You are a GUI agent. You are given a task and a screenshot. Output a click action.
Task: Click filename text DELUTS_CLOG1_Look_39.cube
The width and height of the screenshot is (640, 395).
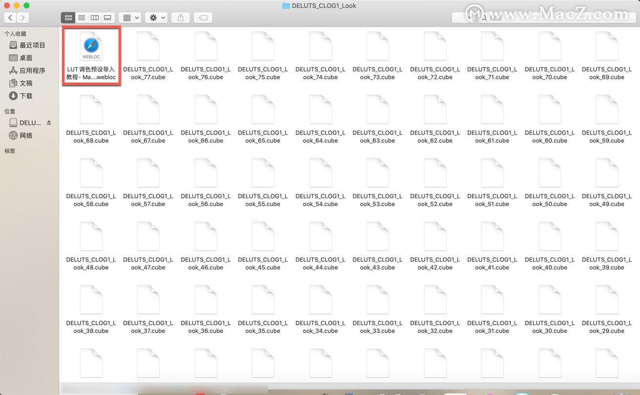(x=607, y=264)
